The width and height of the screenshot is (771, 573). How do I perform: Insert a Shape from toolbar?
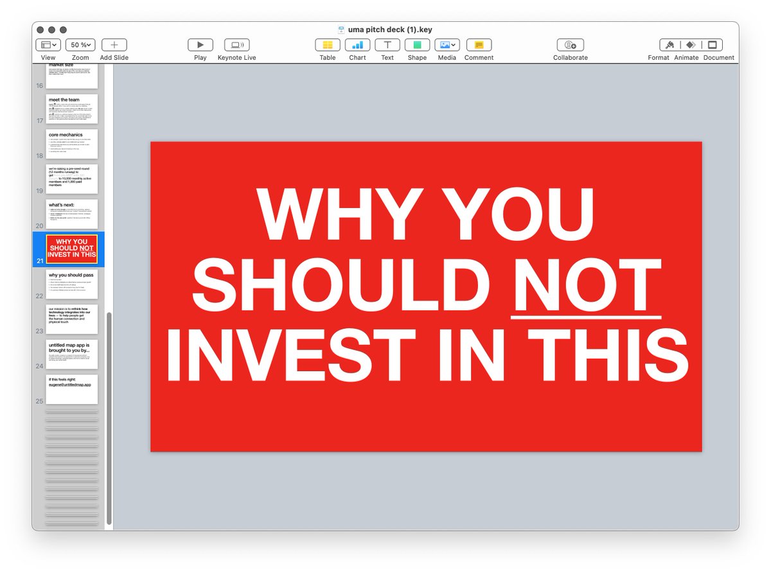point(417,45)
